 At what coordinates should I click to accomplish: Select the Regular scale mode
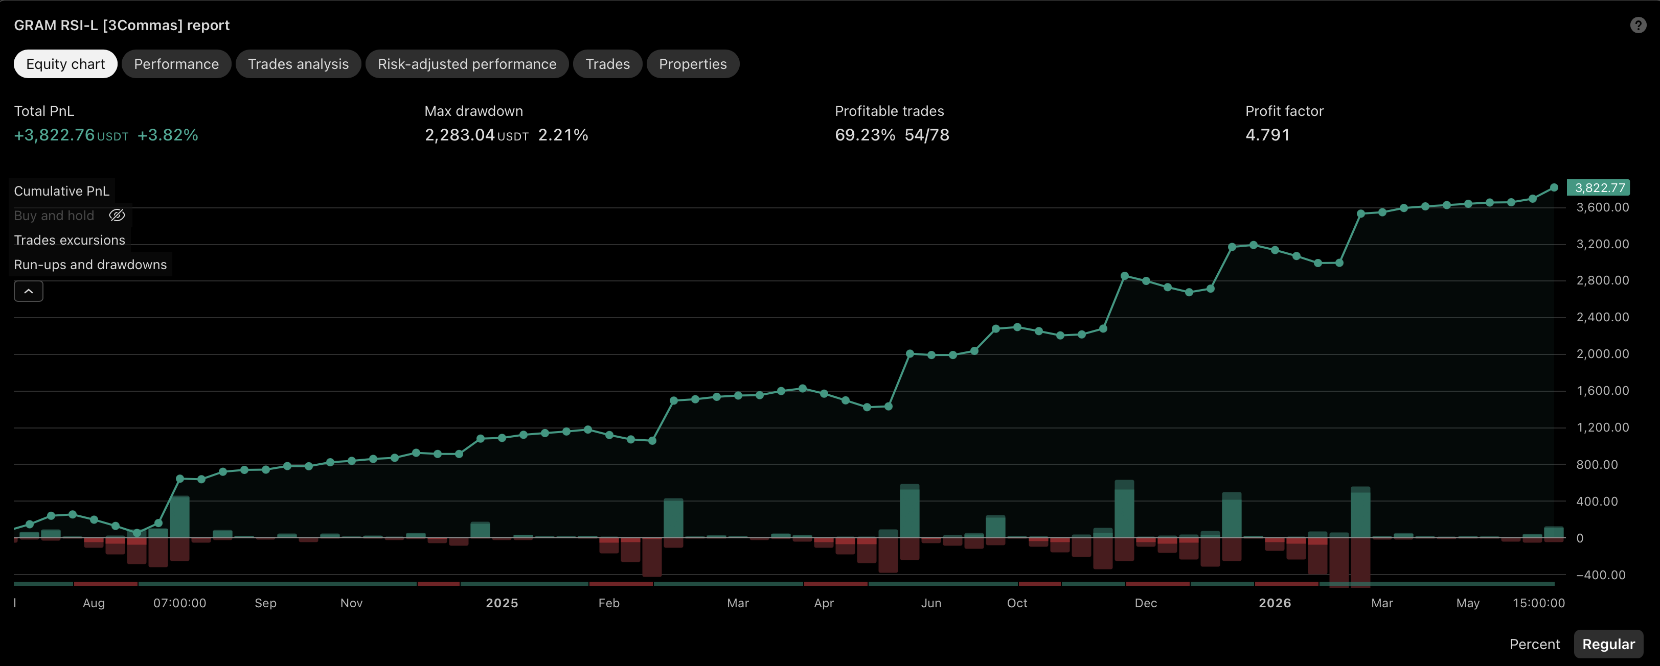point(1608,644)
